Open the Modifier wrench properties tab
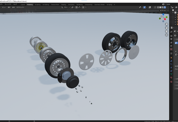Viewport: 178px width, 122px height. pos(171,61)
